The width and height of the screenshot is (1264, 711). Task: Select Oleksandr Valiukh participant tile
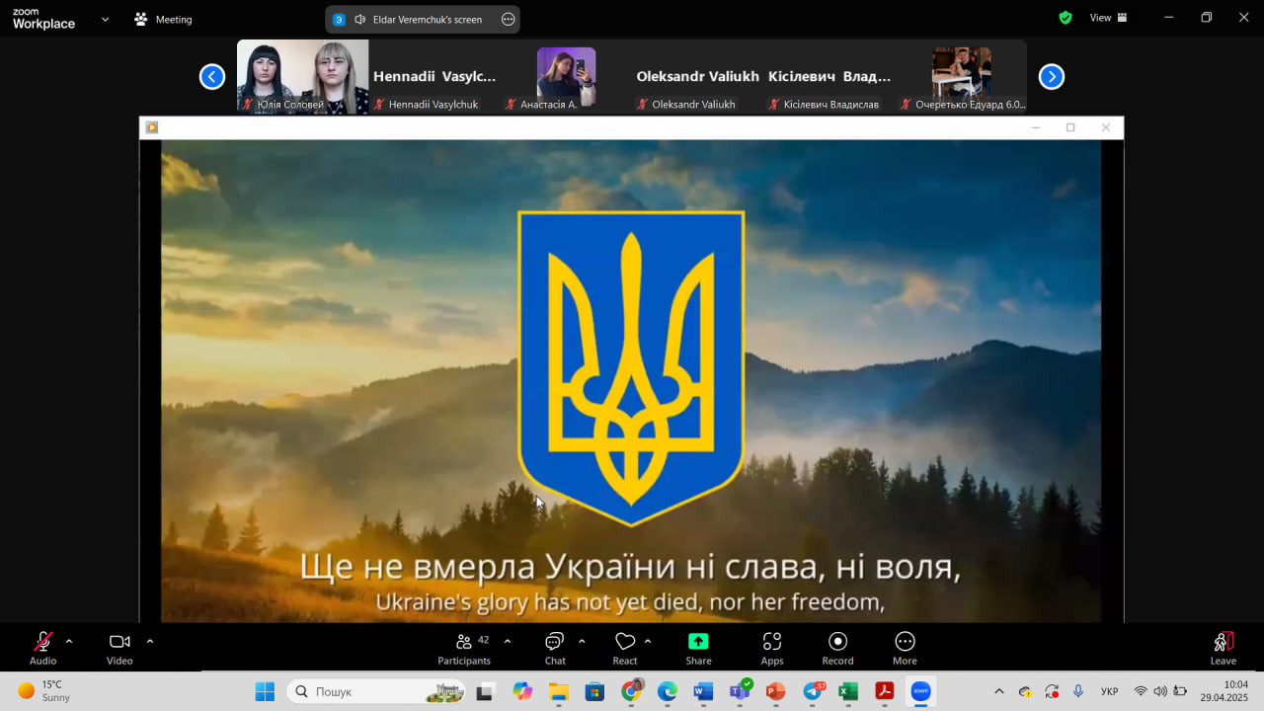[x=698, y=76]
